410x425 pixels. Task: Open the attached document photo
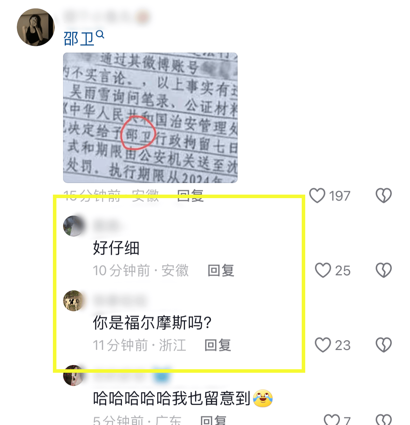tap(150, 118)
